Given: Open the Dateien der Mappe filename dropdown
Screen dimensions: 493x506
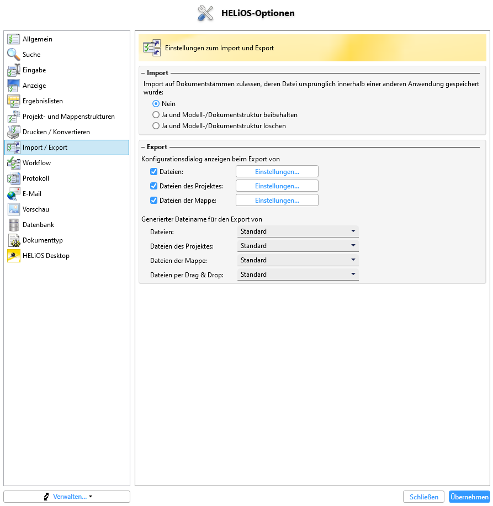Looking at the screenshot, I should (x=298, y=260).
